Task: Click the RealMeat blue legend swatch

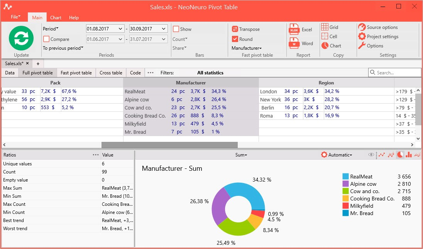Action: 345,177
